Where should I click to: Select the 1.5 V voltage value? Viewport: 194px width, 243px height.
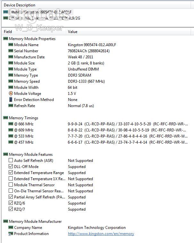72,94
